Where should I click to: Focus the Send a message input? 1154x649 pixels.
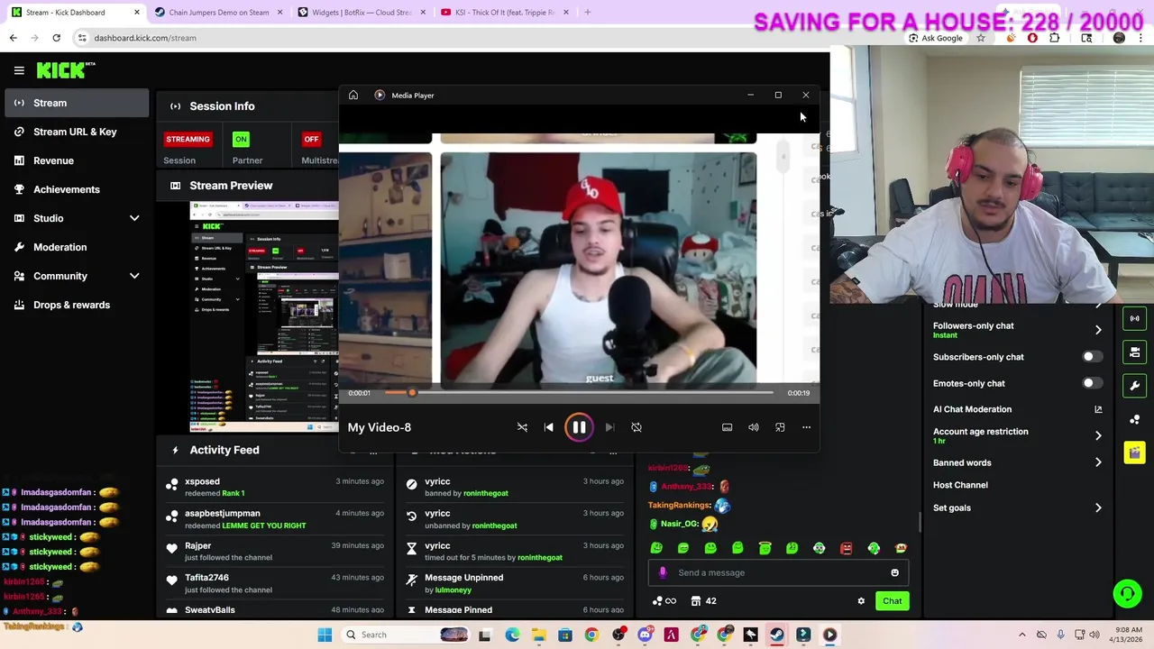click(777, 572)
